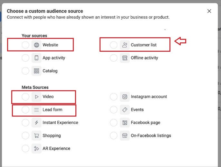Click the AR Experience label text

pos(56,149)
